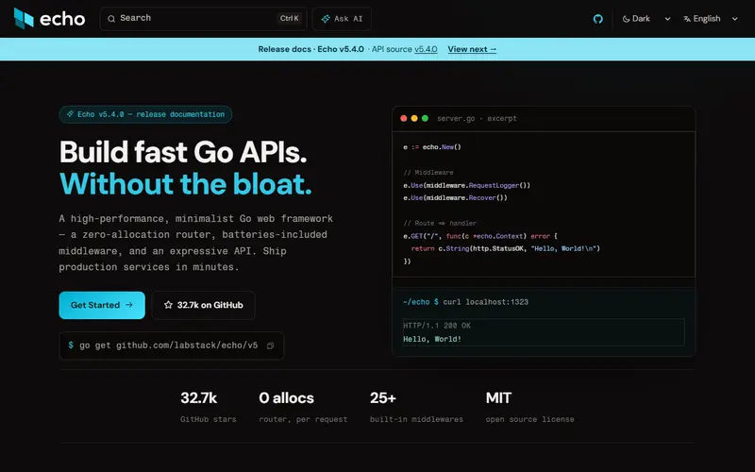Click the MIT open source license stat
This screenshot has height=472, width=755.
click(x=529, y=407)
